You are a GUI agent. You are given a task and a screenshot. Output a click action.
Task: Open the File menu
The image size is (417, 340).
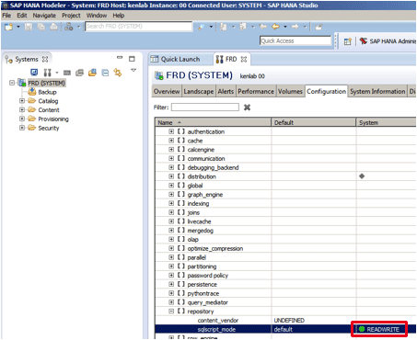[x=6, y=16]
